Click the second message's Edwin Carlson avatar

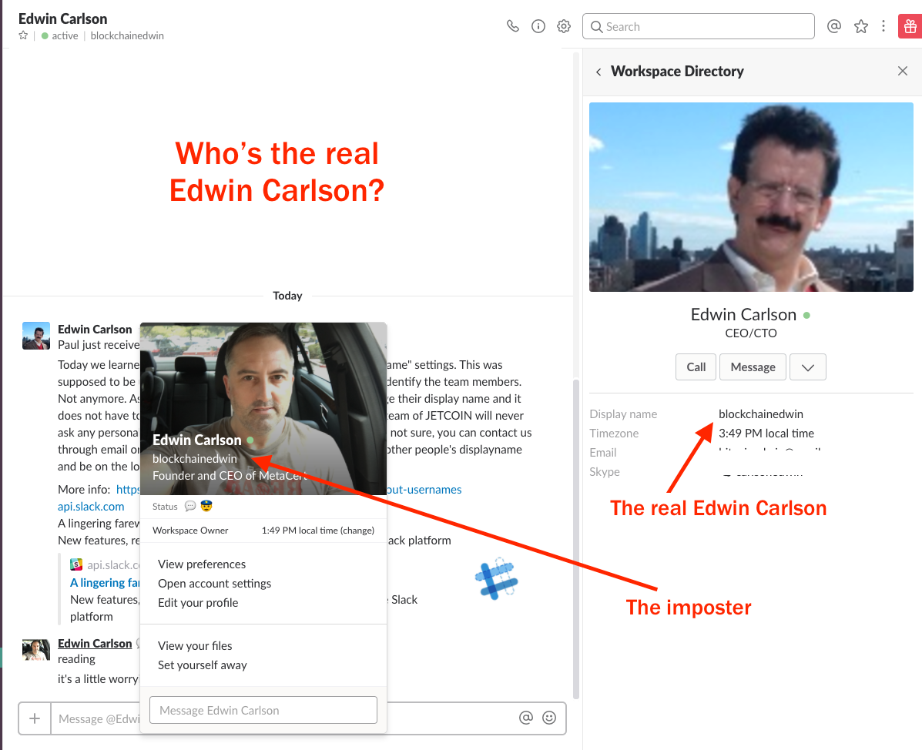(x=36, y=649)
